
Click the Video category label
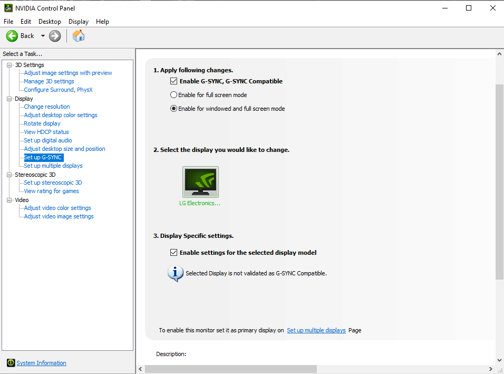22,200
